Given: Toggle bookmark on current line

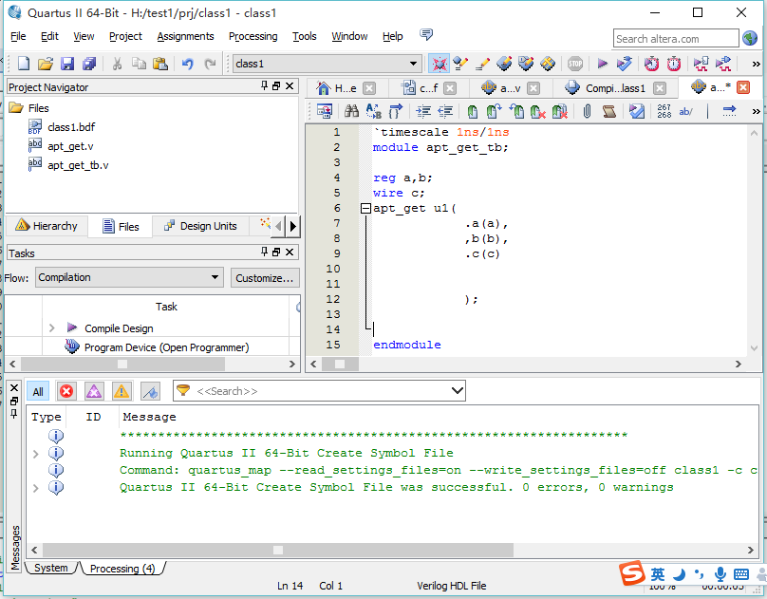Looking at the screenshot, I should click(x=473, y=111).
